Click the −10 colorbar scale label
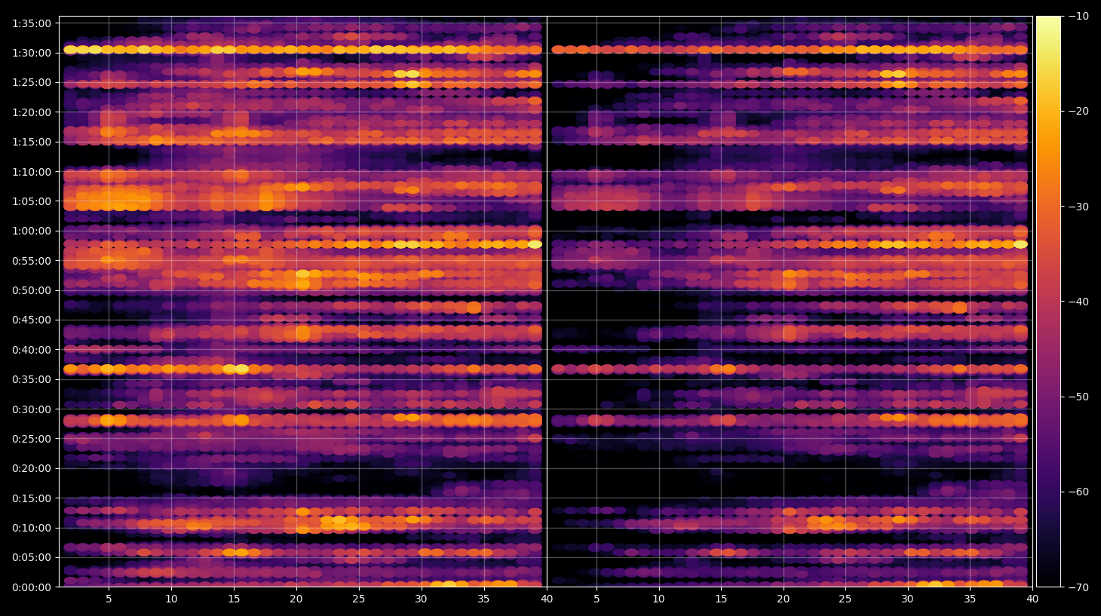 point(1079,17)
